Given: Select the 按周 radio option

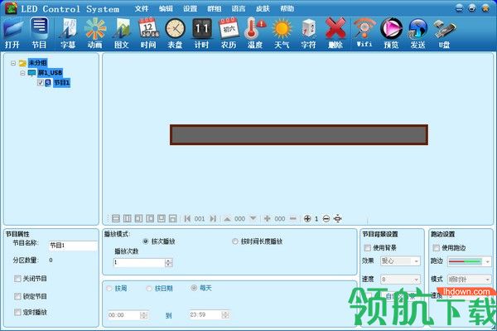Looking at the screenshot, I should point(109,288).
